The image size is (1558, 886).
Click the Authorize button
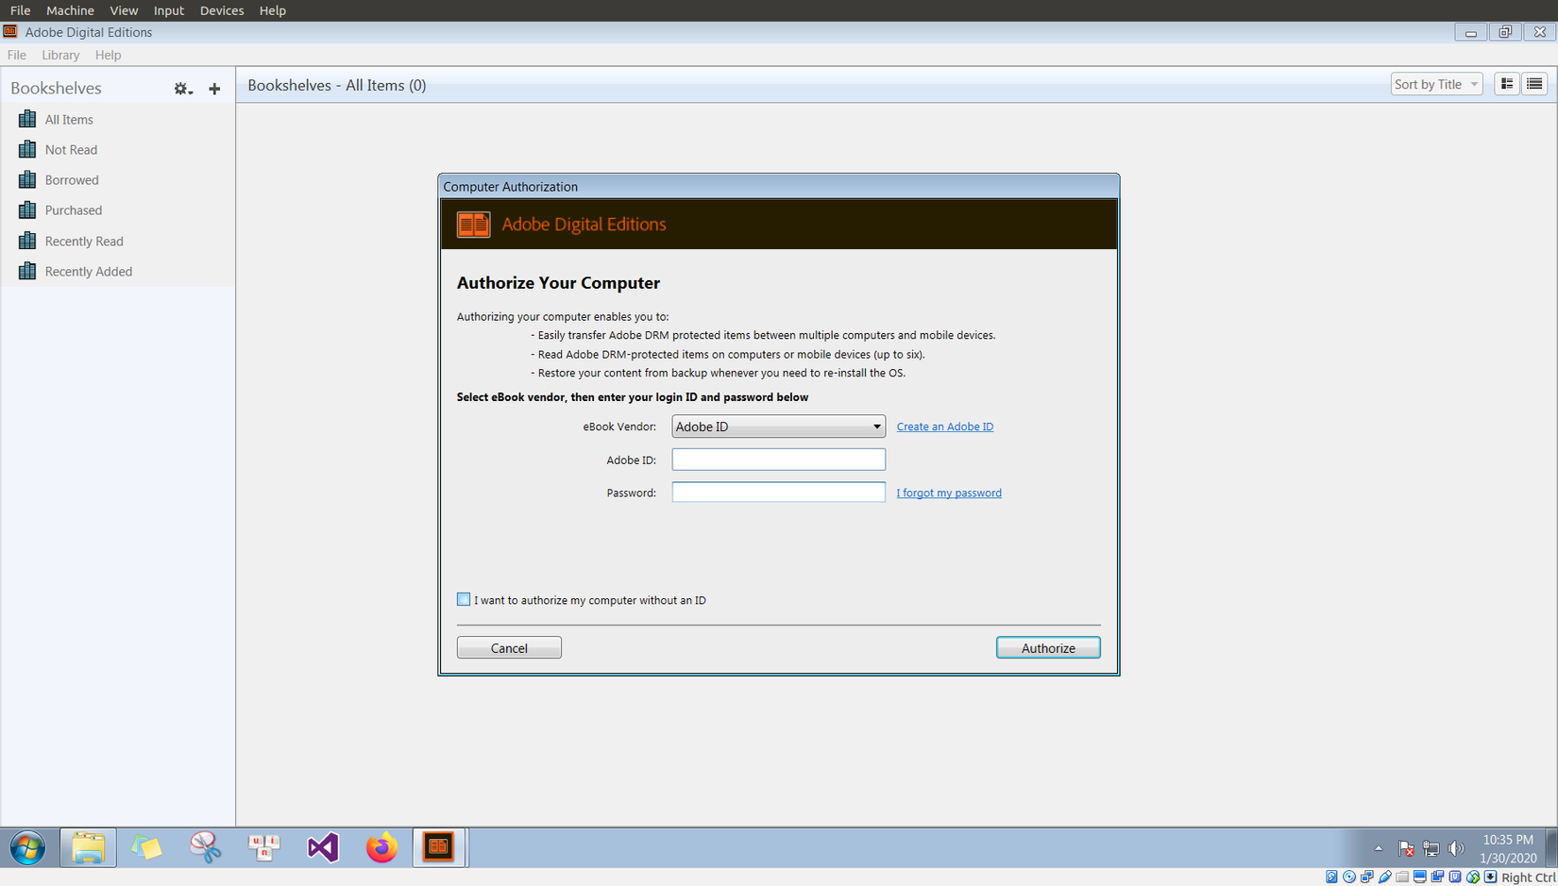(1048, 647)
